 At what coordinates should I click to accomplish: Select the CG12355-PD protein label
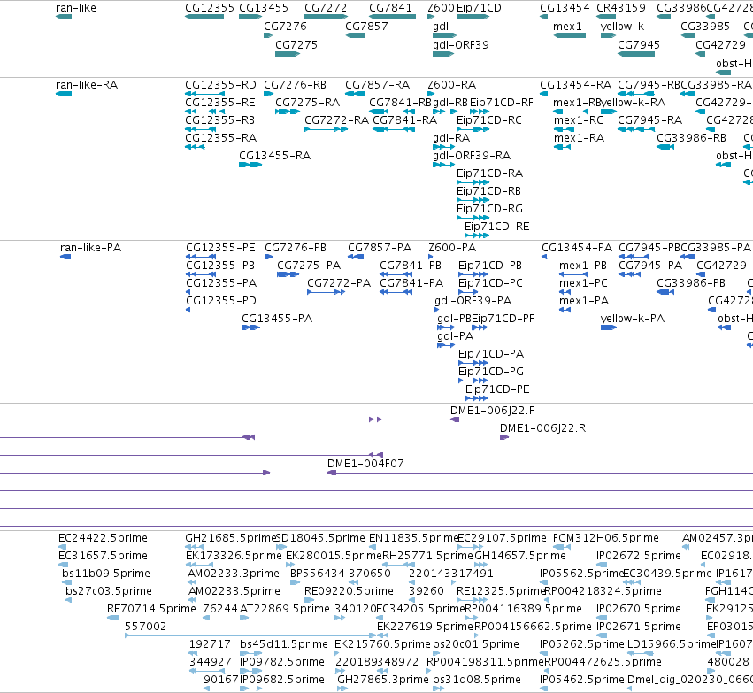(221, 301)
